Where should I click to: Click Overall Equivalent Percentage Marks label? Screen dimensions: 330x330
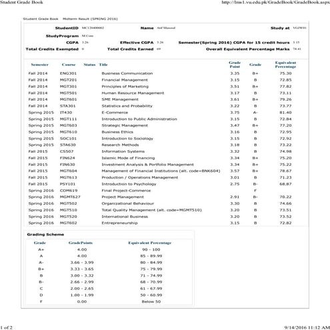(x=248, y=49)
